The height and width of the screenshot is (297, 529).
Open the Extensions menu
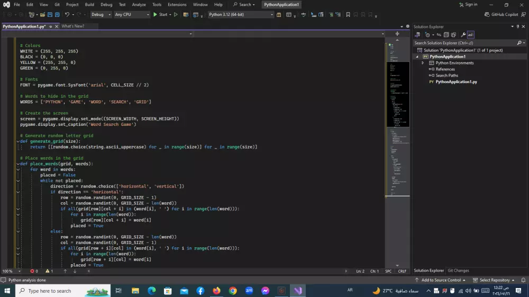tap(177, 5)
